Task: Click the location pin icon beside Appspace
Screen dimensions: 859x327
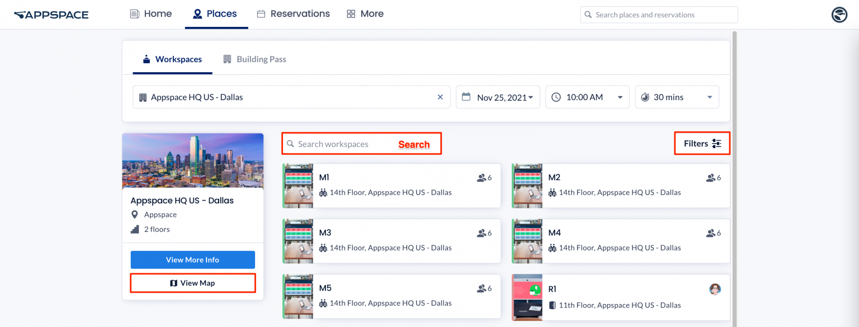Action: pyautogui.click(x=134, y=215)
